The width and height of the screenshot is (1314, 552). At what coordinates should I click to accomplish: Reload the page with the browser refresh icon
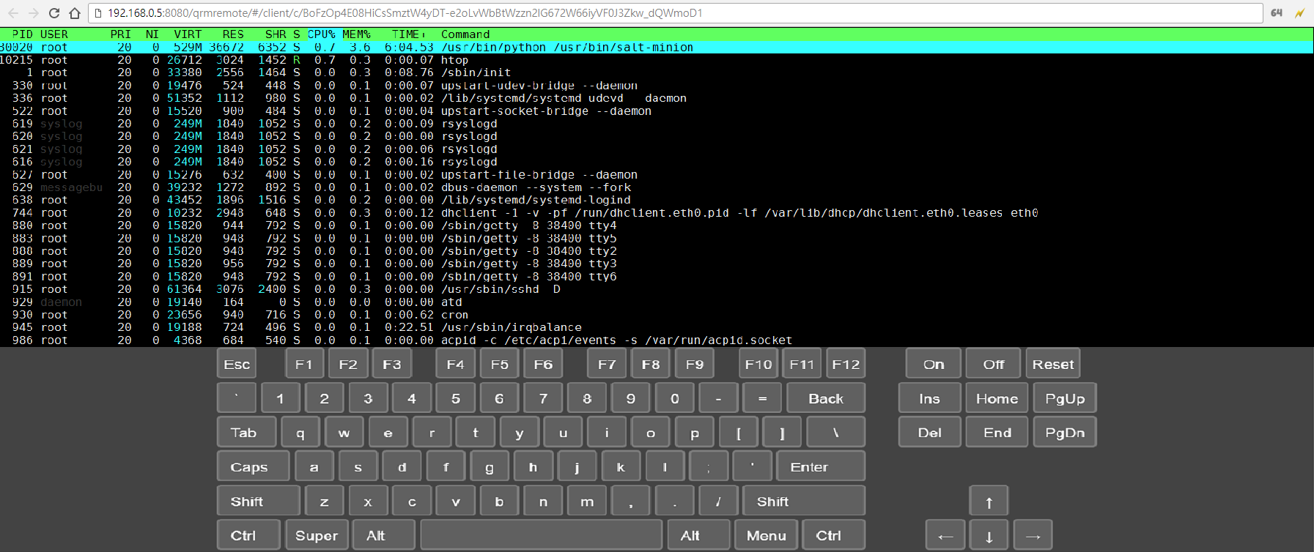coord(54,13)
